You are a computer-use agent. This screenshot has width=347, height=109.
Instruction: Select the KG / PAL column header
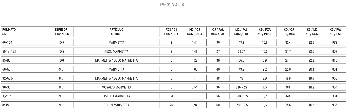(335, 32)
